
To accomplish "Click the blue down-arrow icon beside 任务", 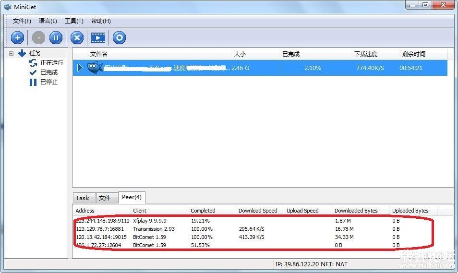I will 22,53.
